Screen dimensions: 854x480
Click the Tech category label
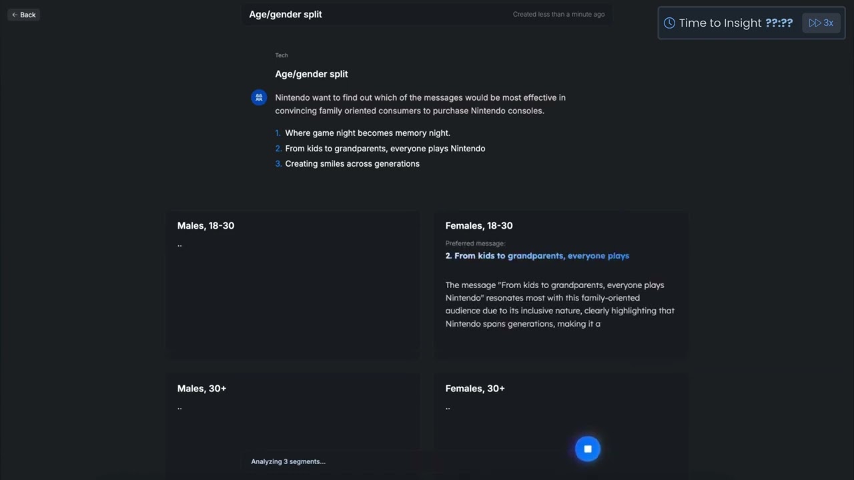pos(282,55)
